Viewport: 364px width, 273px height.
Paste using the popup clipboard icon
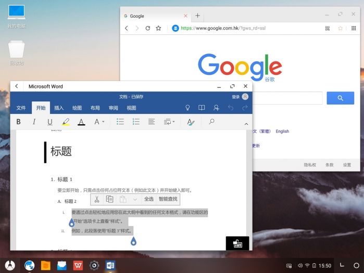[x=123, y=199]
